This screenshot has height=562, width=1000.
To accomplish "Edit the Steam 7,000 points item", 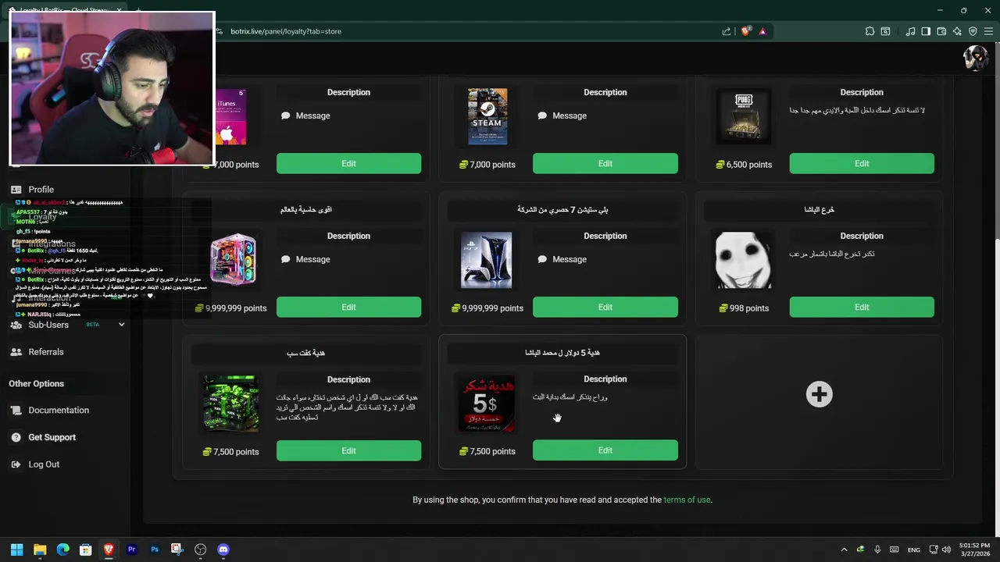I will pyautogui.click(x=605, y=164).
